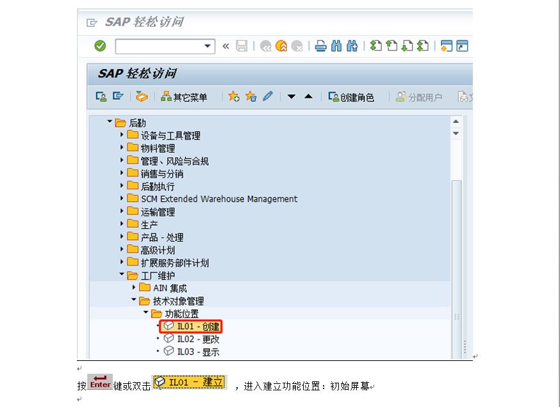Screen dimensions: 560x407
Task: Click the SAP Menu icon
Action: tap(118, 96)
